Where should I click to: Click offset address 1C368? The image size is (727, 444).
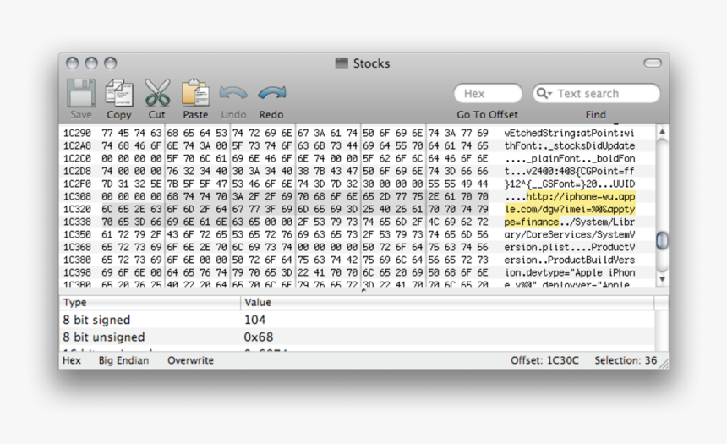point(77,247)
